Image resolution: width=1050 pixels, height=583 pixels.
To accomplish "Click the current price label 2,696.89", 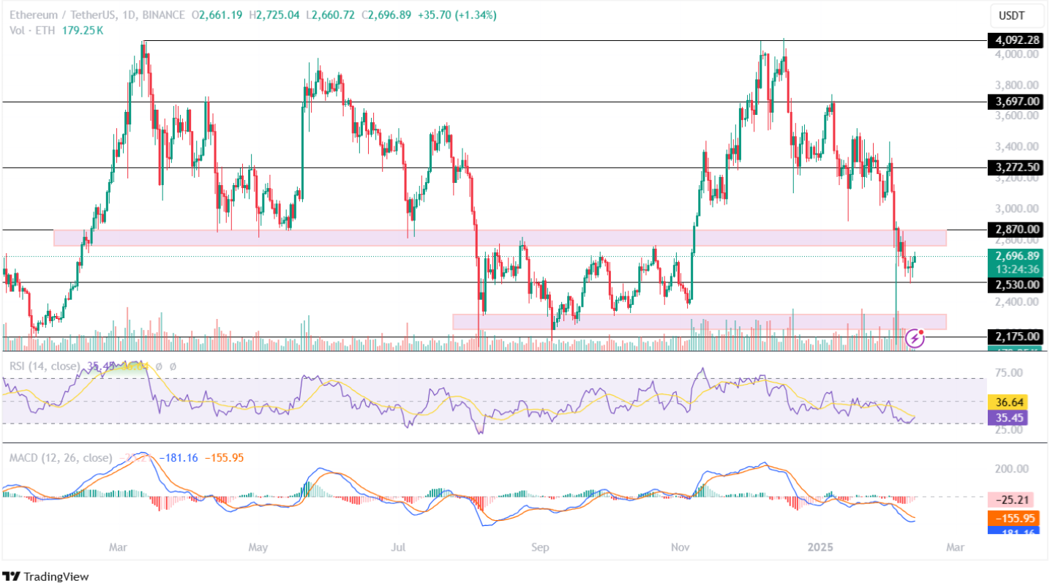I will point(1016,256).
